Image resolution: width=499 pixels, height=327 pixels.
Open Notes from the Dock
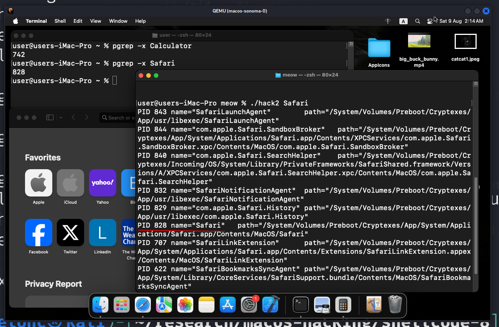pos(206,305)
